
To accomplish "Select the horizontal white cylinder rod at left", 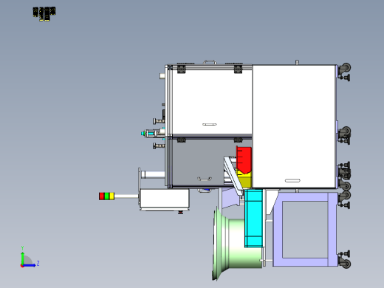I will 153,174.
